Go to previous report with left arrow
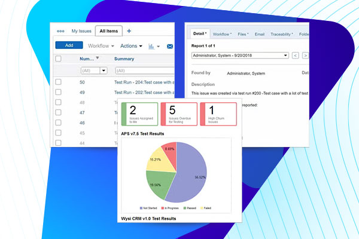 pyautogui.click(x=294, y=56)
